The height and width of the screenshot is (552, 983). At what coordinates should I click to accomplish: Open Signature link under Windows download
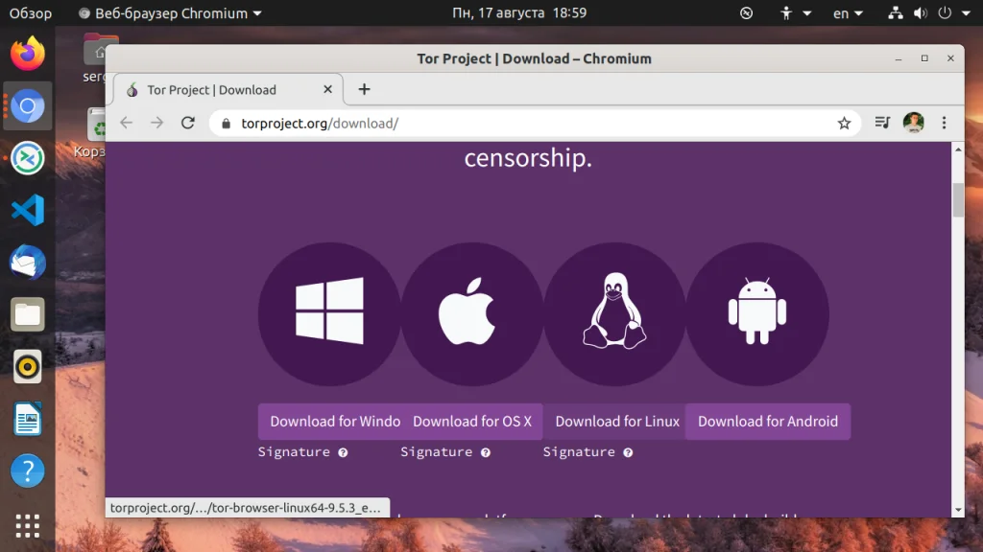tap(294, 452)
